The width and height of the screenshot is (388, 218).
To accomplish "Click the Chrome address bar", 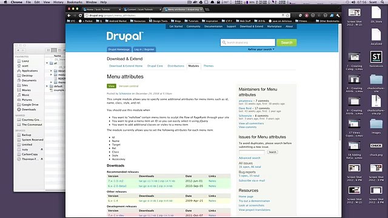I will pos(187,15).
